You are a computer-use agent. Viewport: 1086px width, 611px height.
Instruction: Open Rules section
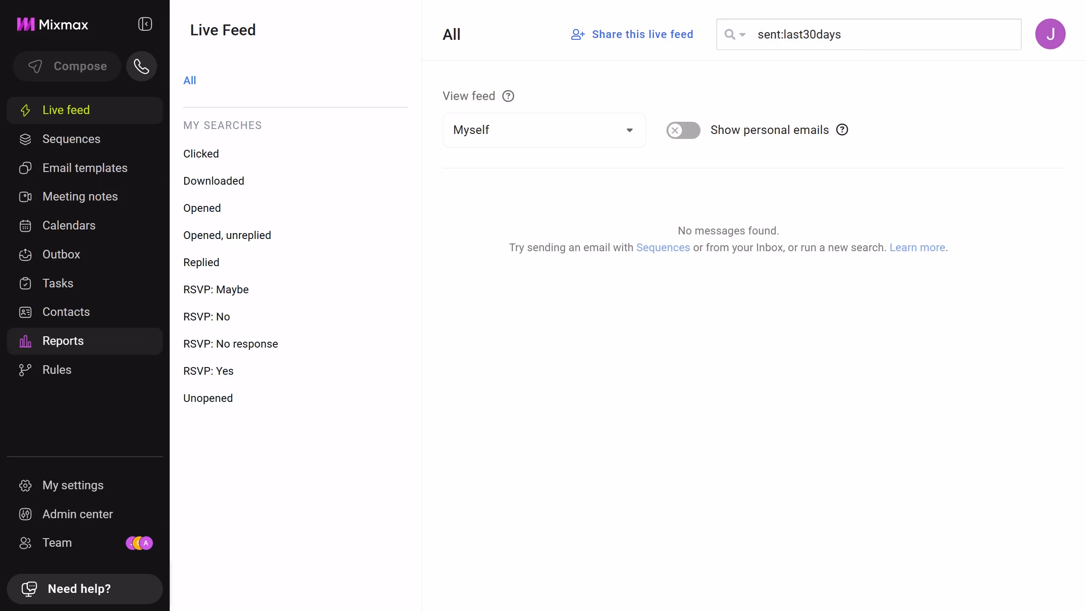(85, 370)
